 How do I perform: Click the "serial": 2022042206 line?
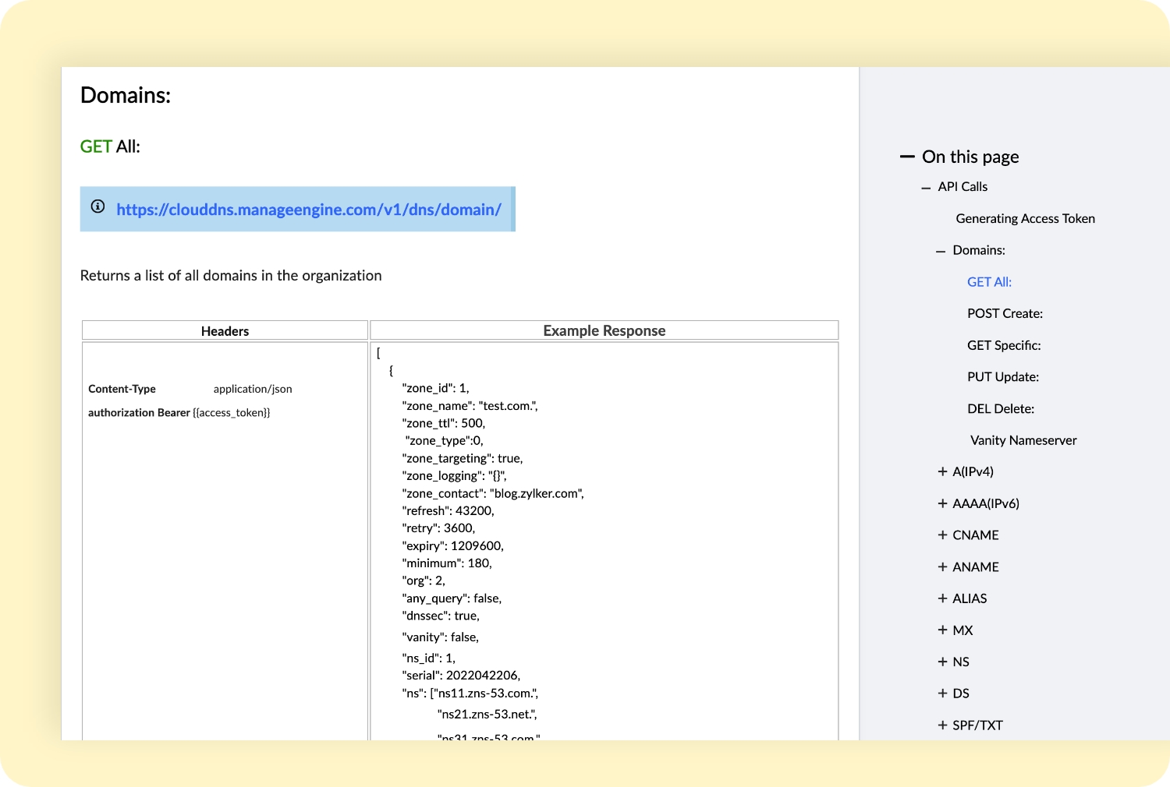(x=461, y=676)
